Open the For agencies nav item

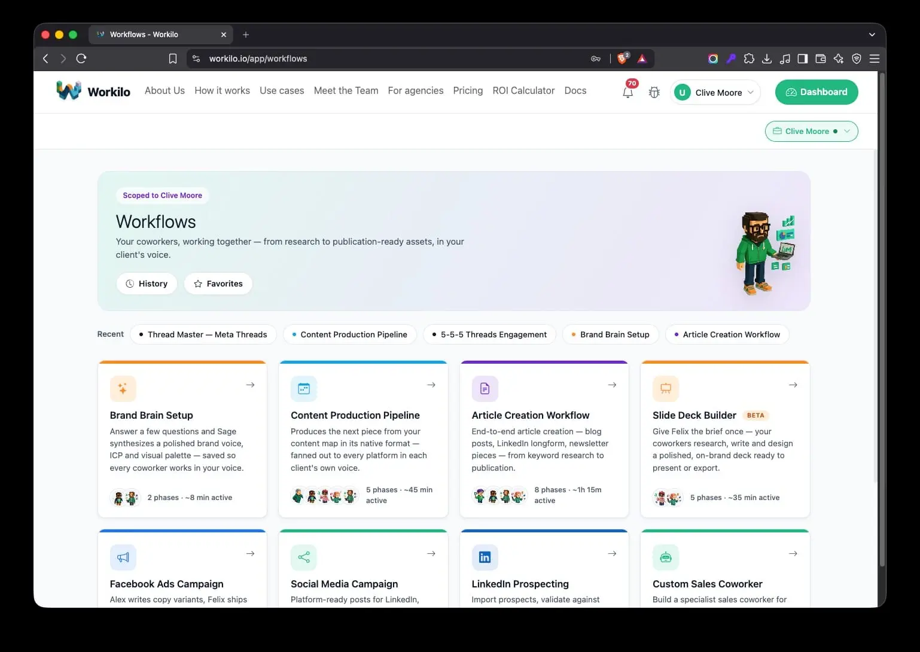coord(416,90)
